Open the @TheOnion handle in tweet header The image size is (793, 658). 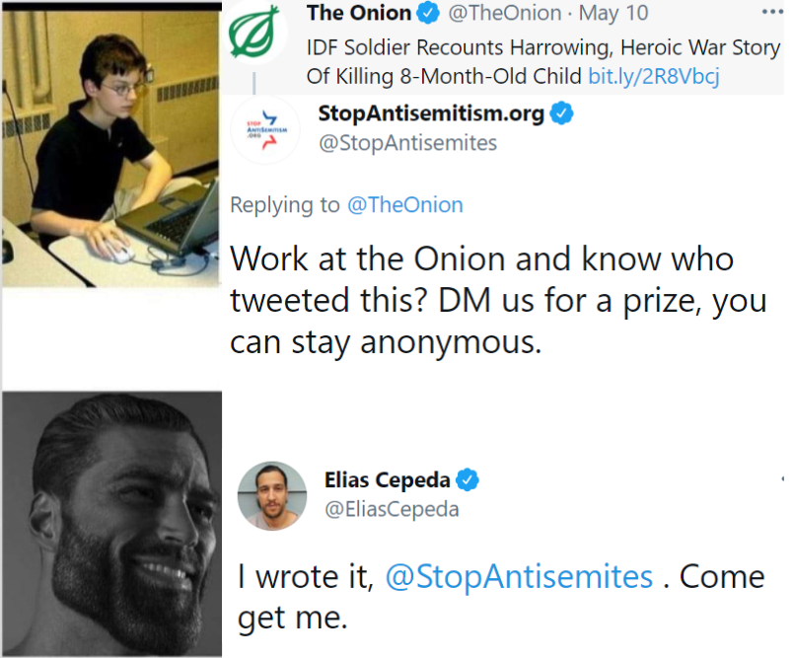(x=505, y=13)
